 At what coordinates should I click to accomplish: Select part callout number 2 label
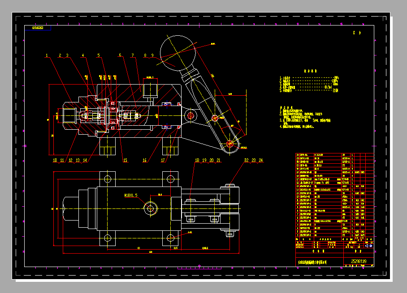pos(60,55)
